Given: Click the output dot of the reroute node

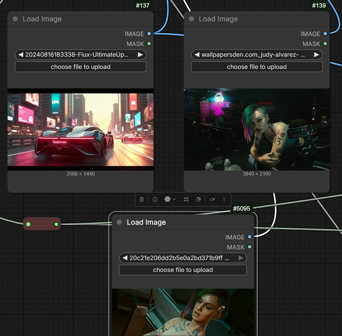Looking at the screenshot, I should (x=56, y=224).
